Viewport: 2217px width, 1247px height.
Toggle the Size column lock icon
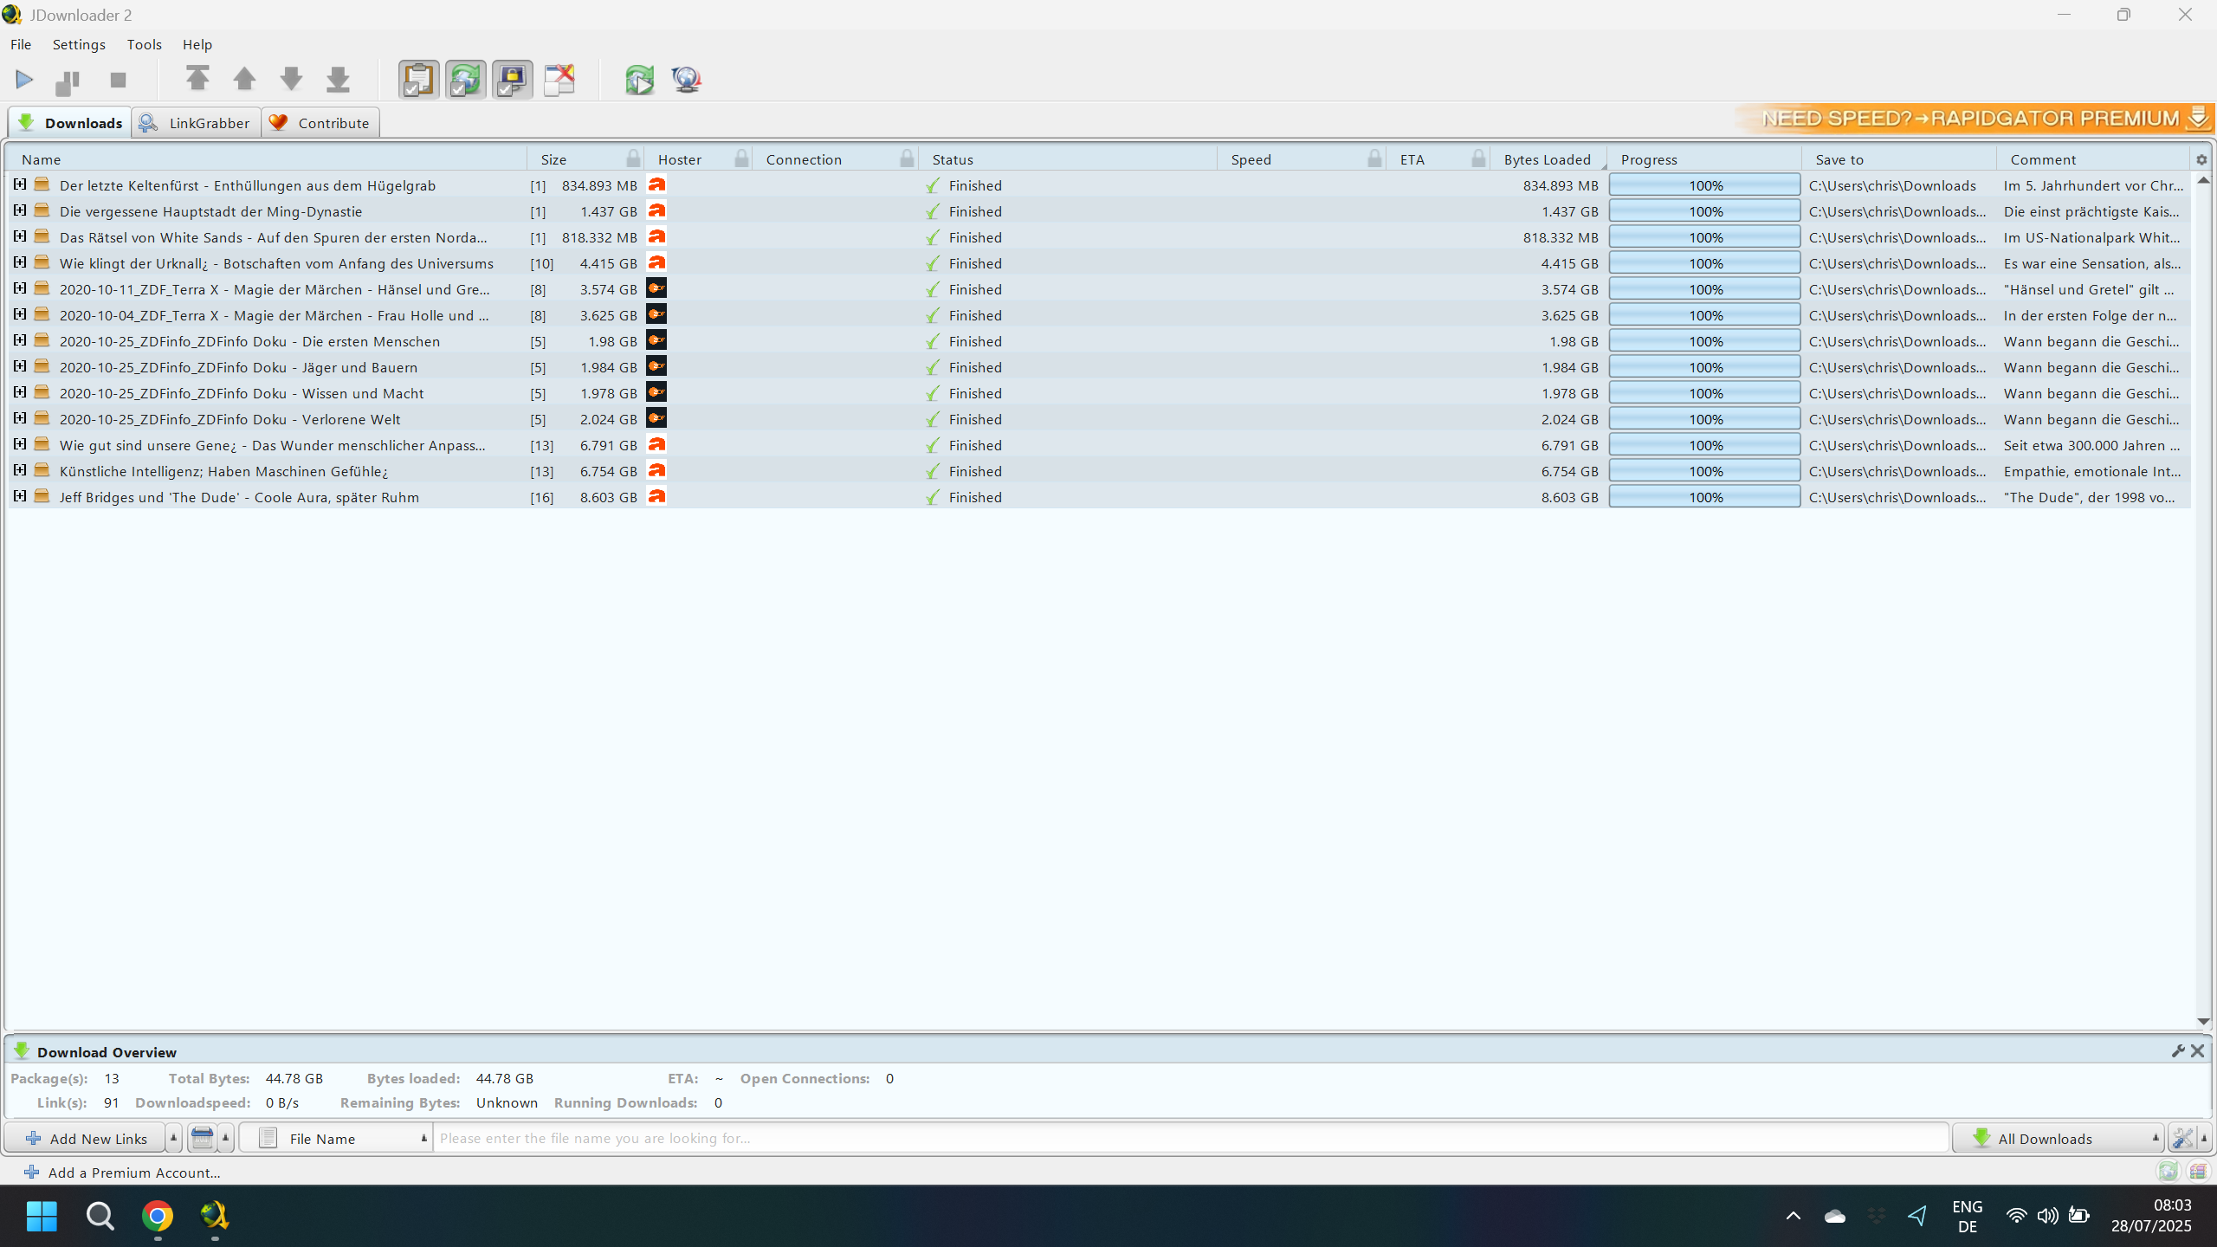point(633,158)
